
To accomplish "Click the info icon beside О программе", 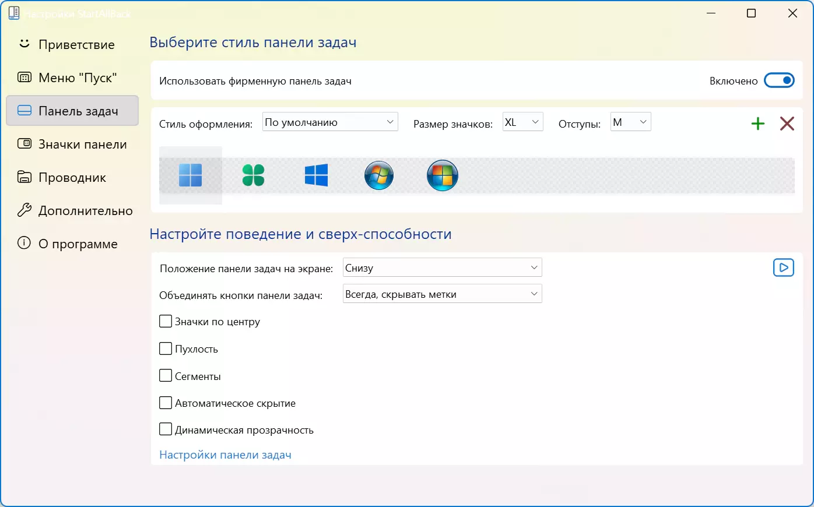I will click(x=24, y=244).
